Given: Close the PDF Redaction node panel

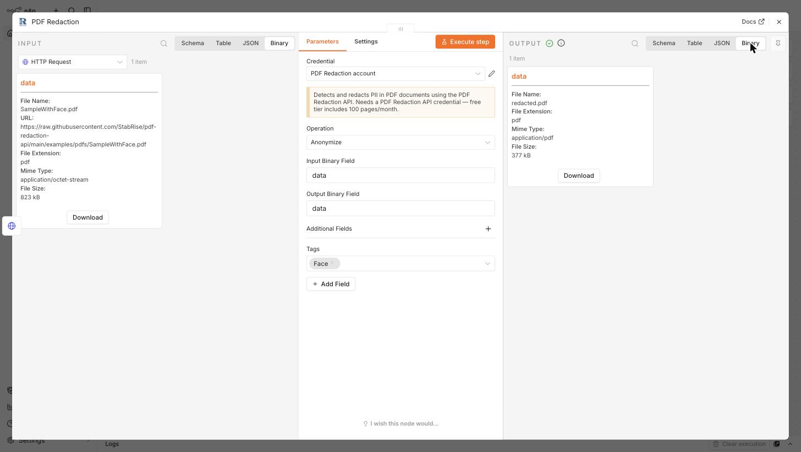Looking at the screenshot, I should click(779, 22).
